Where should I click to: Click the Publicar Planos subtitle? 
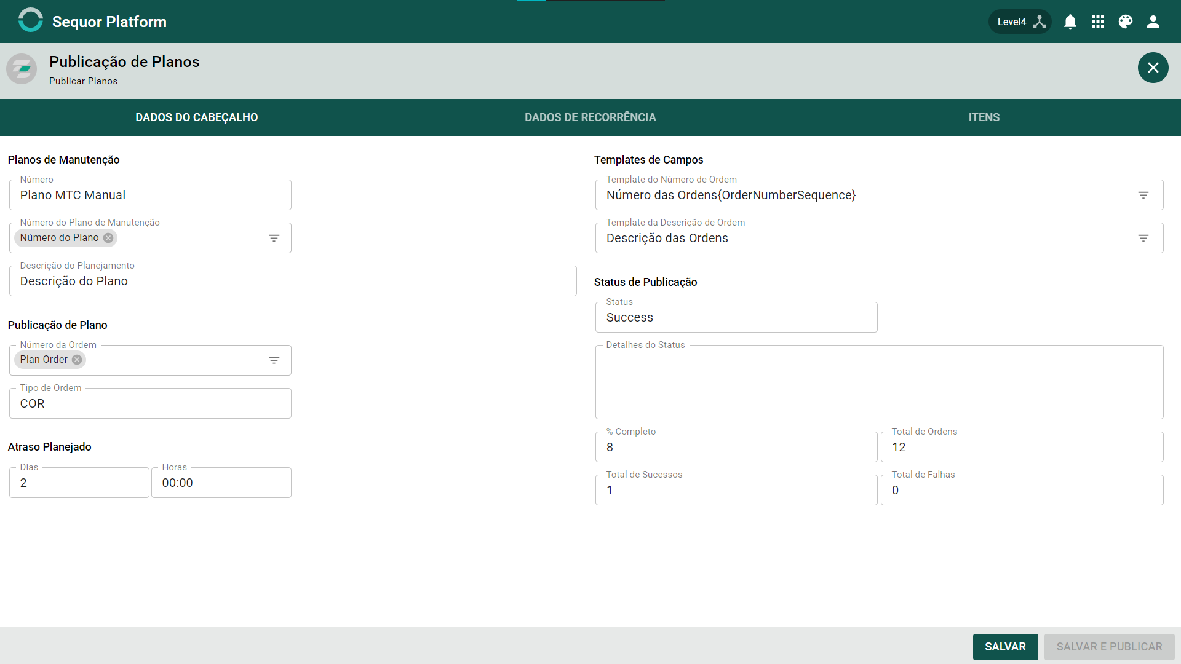point(83,81)
